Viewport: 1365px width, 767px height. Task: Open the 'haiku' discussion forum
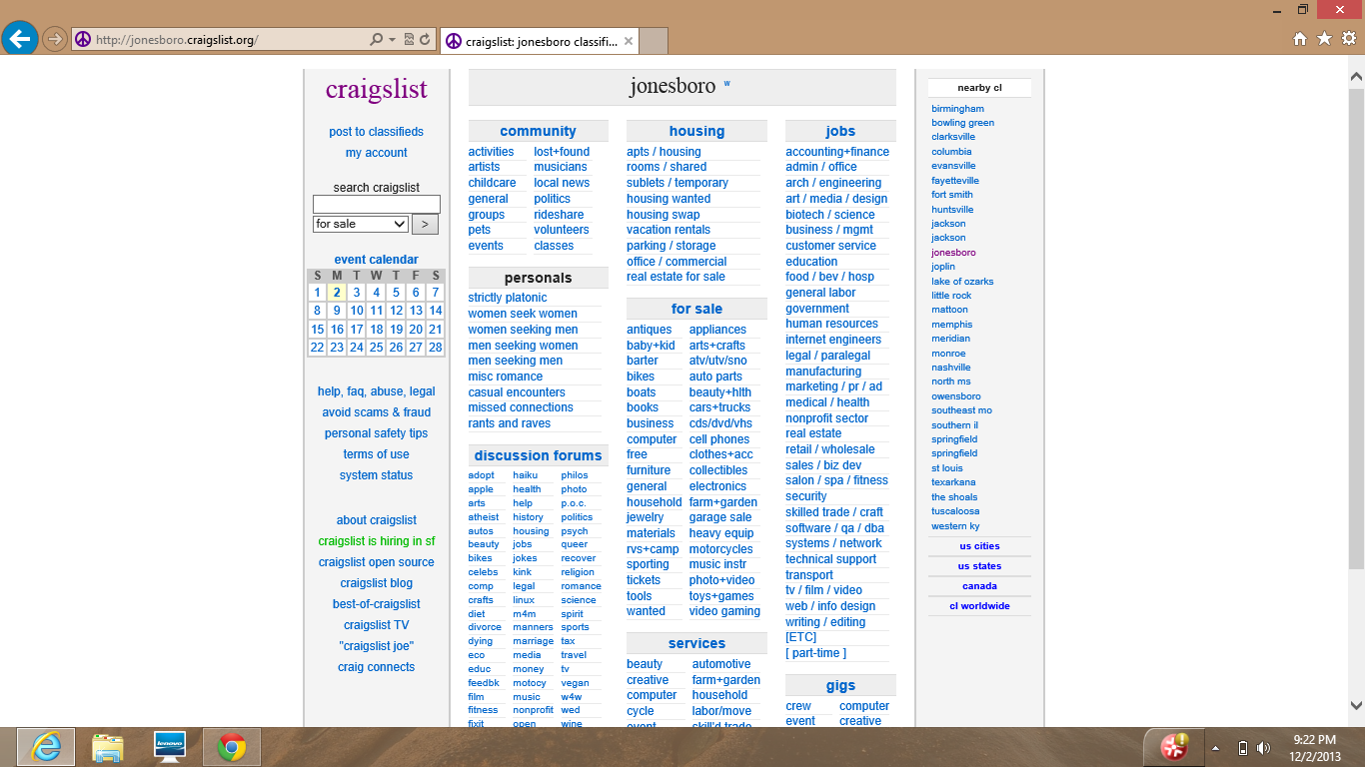[525, 475]
